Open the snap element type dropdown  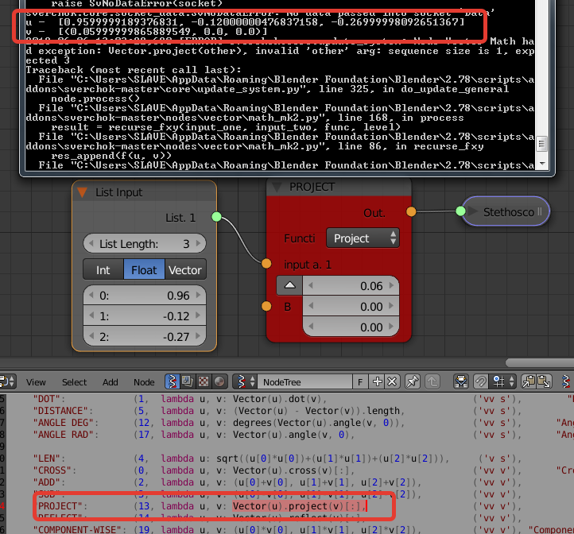(x=503, y=381)
